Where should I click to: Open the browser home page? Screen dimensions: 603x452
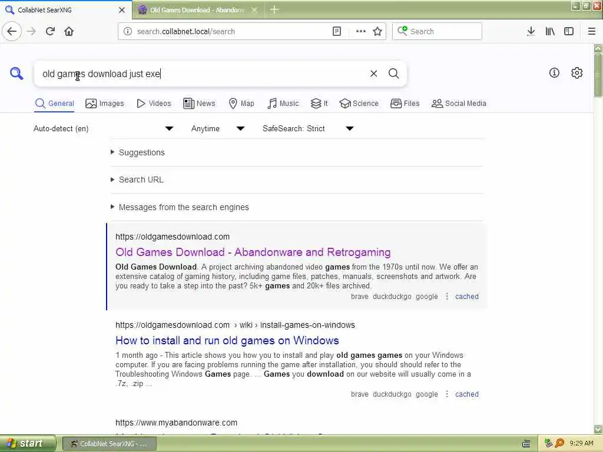click(69, 31)
